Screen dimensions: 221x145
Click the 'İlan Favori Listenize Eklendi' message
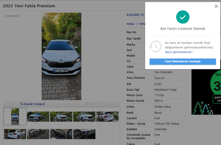point(183,29)
